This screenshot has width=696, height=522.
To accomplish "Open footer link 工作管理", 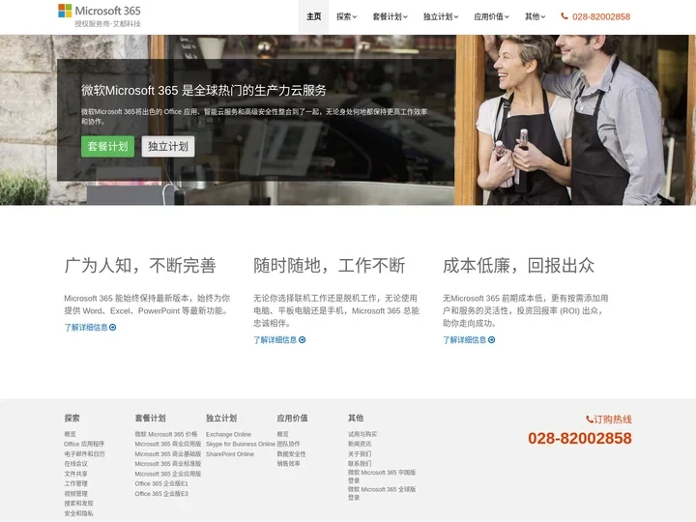I will point(76,483).
